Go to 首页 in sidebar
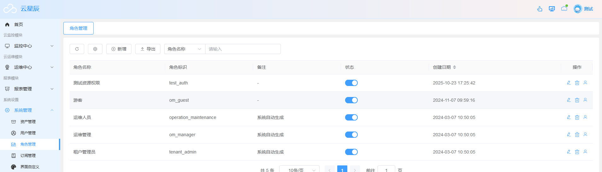 30,24
